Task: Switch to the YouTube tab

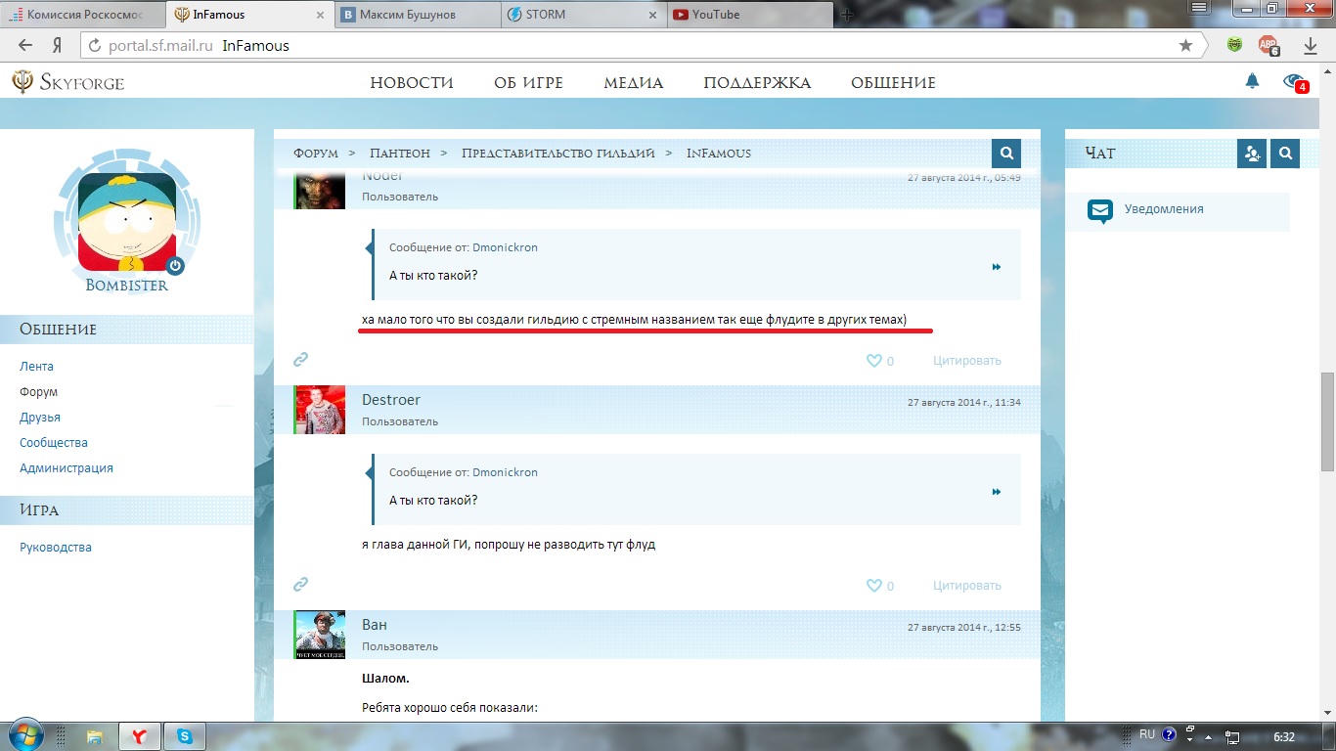Action: click(x=752, y=15)
